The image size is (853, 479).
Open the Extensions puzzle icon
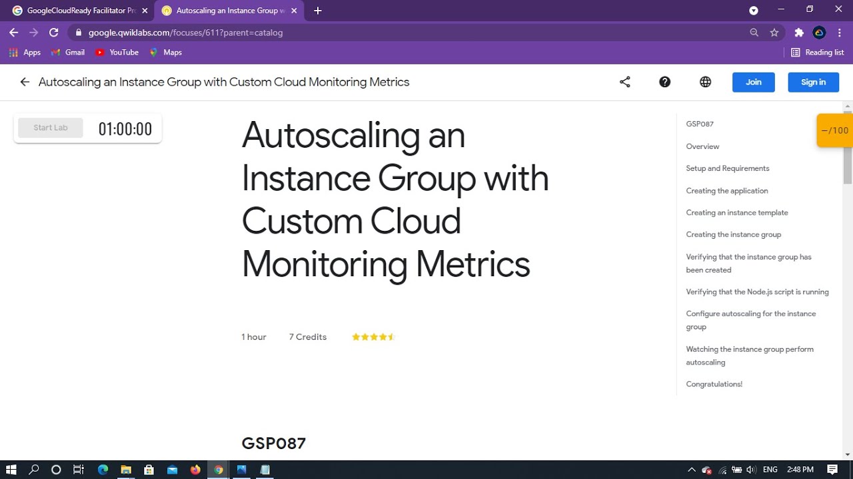click(799, 33)
